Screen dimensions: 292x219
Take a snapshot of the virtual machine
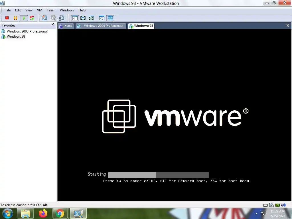(x=45, y=18)
